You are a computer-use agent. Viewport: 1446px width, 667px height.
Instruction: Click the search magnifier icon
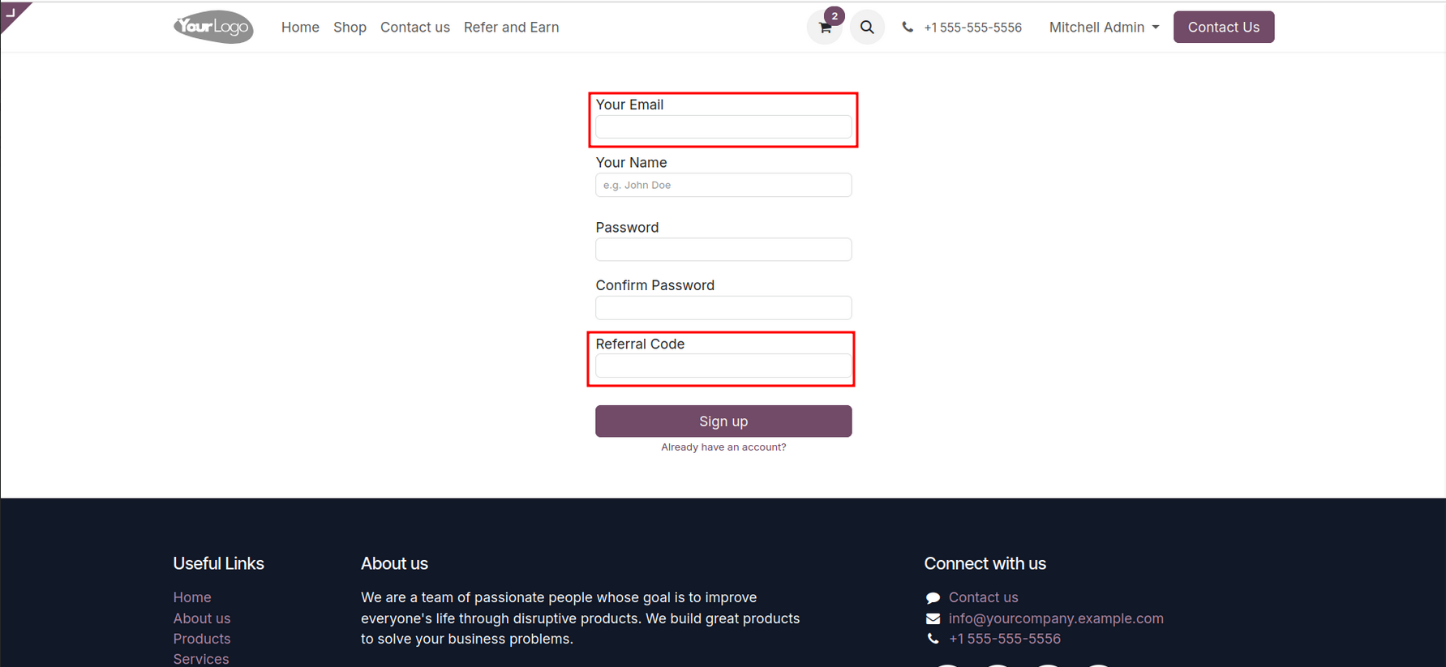point(867,28)
